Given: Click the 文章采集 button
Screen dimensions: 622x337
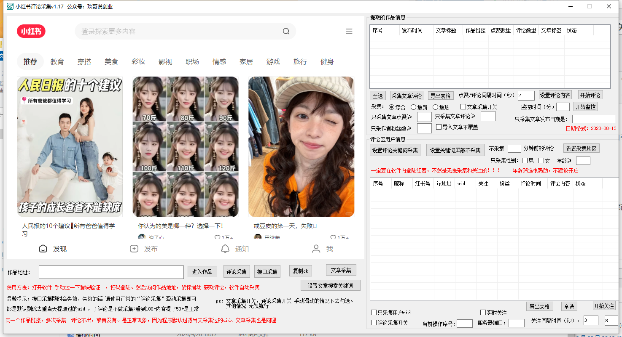Looking at the screenshot, I should pos(341,270).
